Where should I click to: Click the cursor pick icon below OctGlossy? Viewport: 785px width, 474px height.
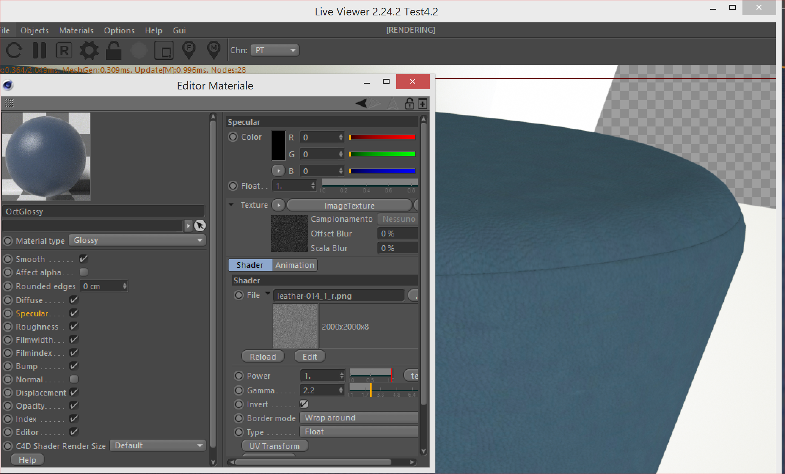click(200, 225)
